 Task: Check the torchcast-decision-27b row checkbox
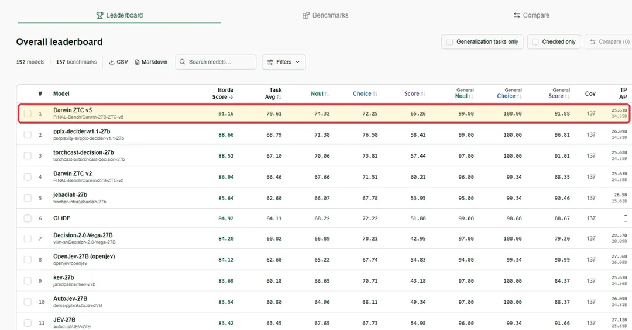[x=28, y=156]
